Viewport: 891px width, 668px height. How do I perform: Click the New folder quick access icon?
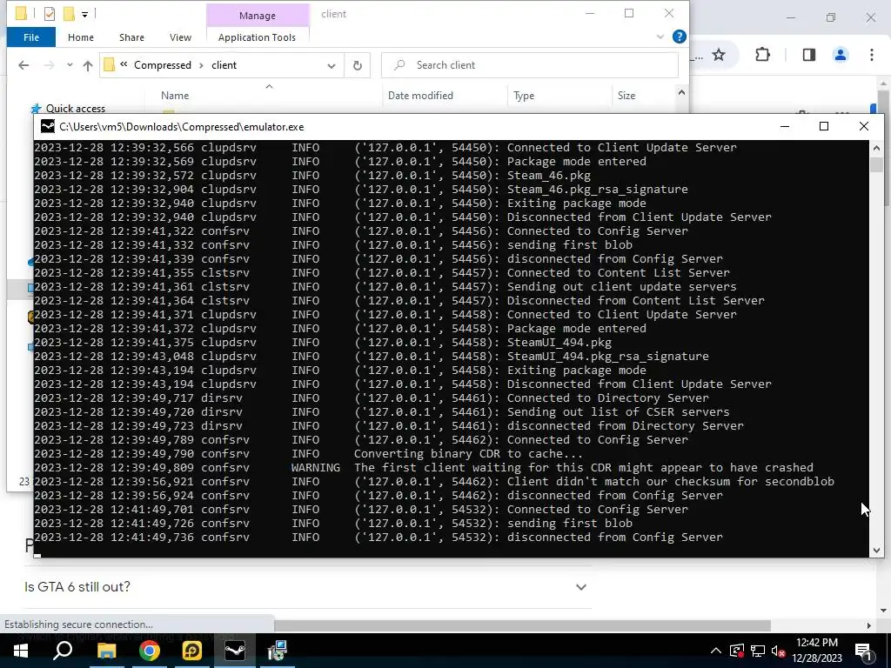[x=69, y=14]
